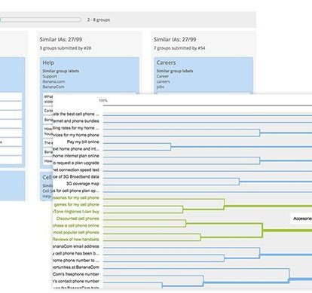The image size is (312, 293).
Task: Select the BananaCom email address dendrogram item
Action: coord(76,246)
